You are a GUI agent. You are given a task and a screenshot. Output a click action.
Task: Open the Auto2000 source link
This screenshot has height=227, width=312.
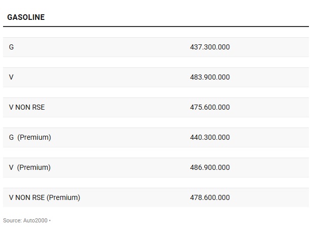click(36, 220)
